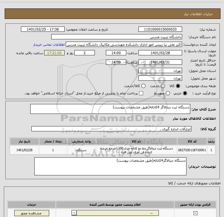Click the اعلام وضعیت مجوز column header
224x217 pixels.
tap(115, 204)
